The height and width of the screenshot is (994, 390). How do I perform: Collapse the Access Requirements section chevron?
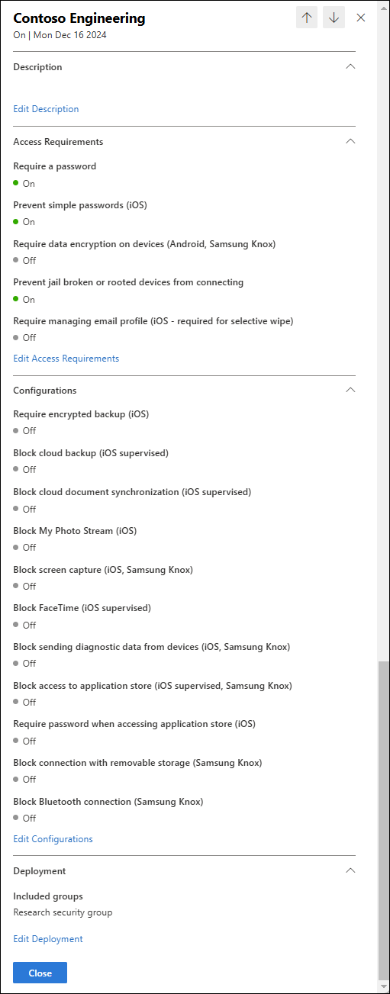coord(350,141)
